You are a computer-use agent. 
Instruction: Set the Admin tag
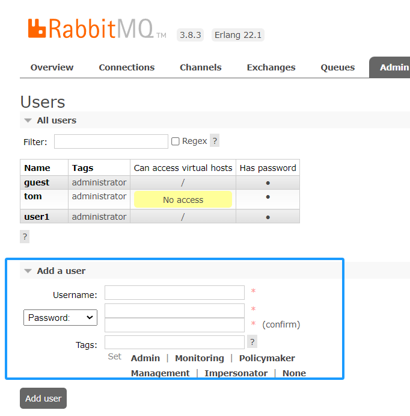[x=145, y=358]
